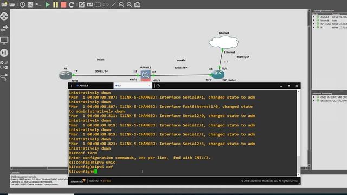Browse end devices monitor icon

click(4, 41)
